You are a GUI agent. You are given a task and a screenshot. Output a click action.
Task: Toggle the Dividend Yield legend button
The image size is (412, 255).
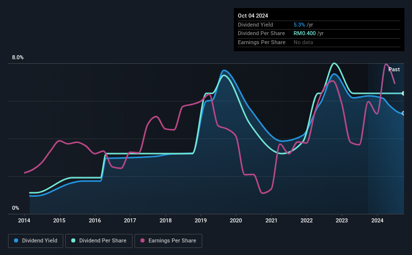pyautogui.click(x=36, y=241)
